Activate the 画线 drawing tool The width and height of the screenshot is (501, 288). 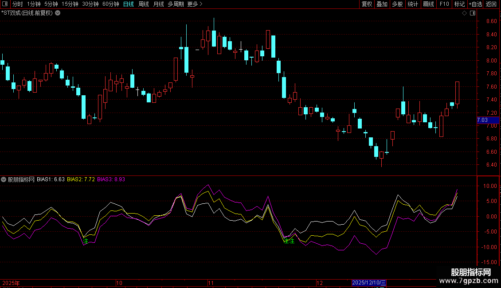click(428, 4)
